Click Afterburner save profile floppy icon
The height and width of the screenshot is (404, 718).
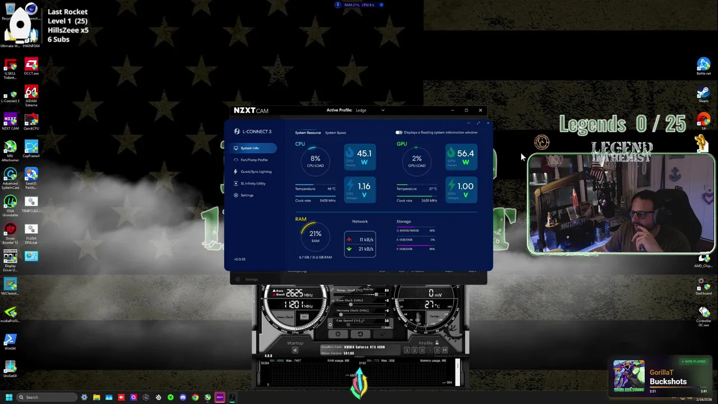pyautogui.click(x=444, y=350)
